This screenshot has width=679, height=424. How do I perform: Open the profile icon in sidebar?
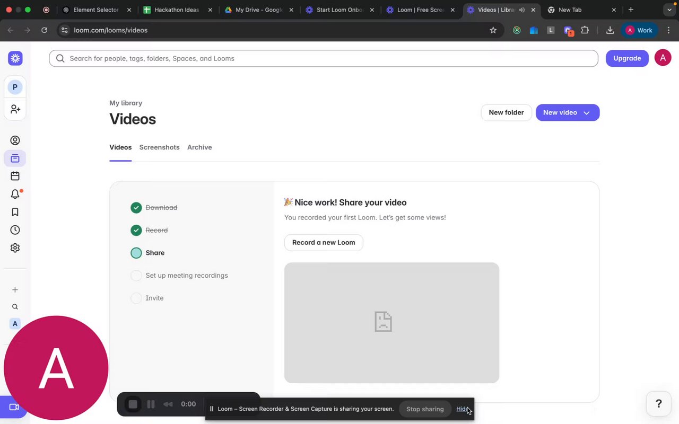point(15,140)
